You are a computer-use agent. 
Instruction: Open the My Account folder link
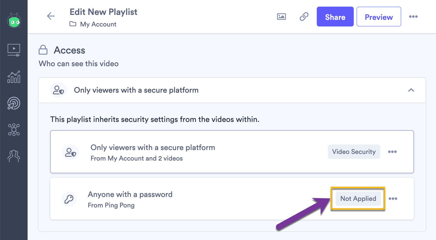98,24
